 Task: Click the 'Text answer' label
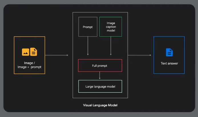(169, 63)
